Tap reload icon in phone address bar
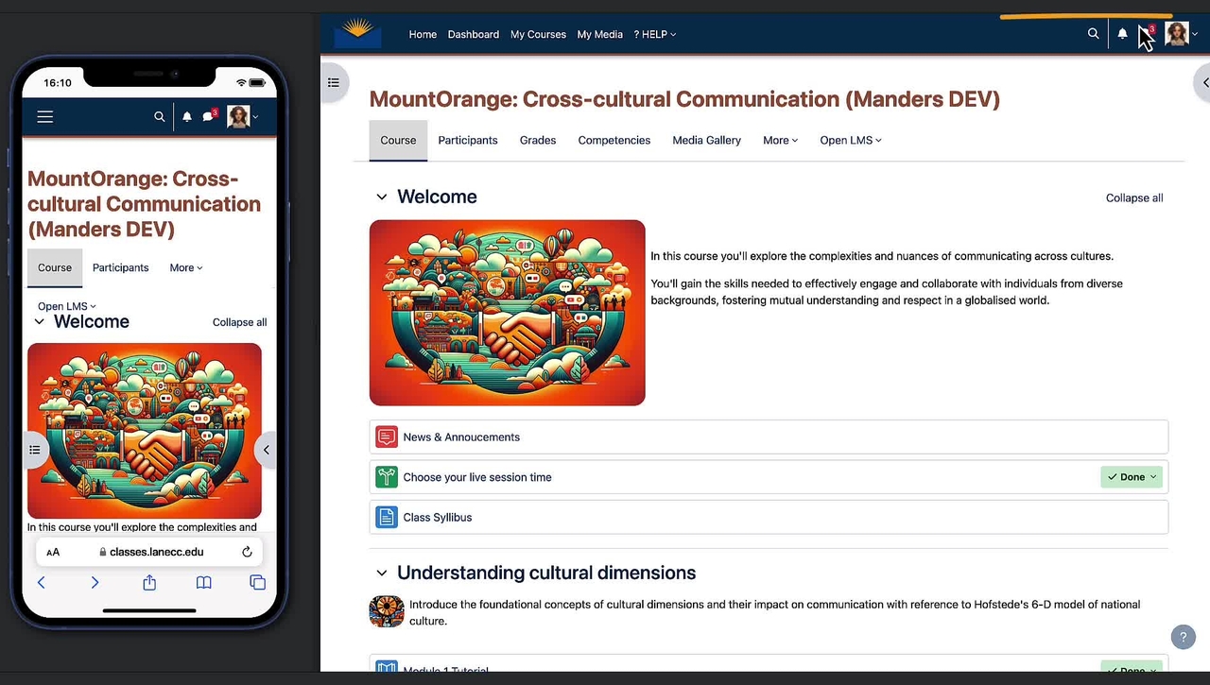 tap(247, 552)
